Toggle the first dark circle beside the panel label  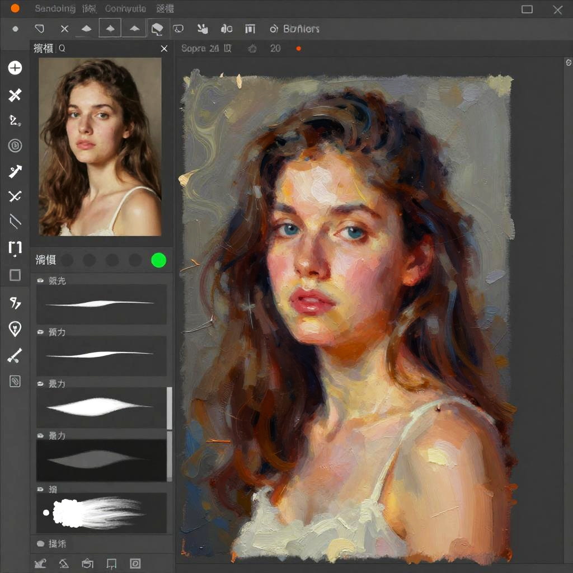pyautogui.click(x=67, y=260)
